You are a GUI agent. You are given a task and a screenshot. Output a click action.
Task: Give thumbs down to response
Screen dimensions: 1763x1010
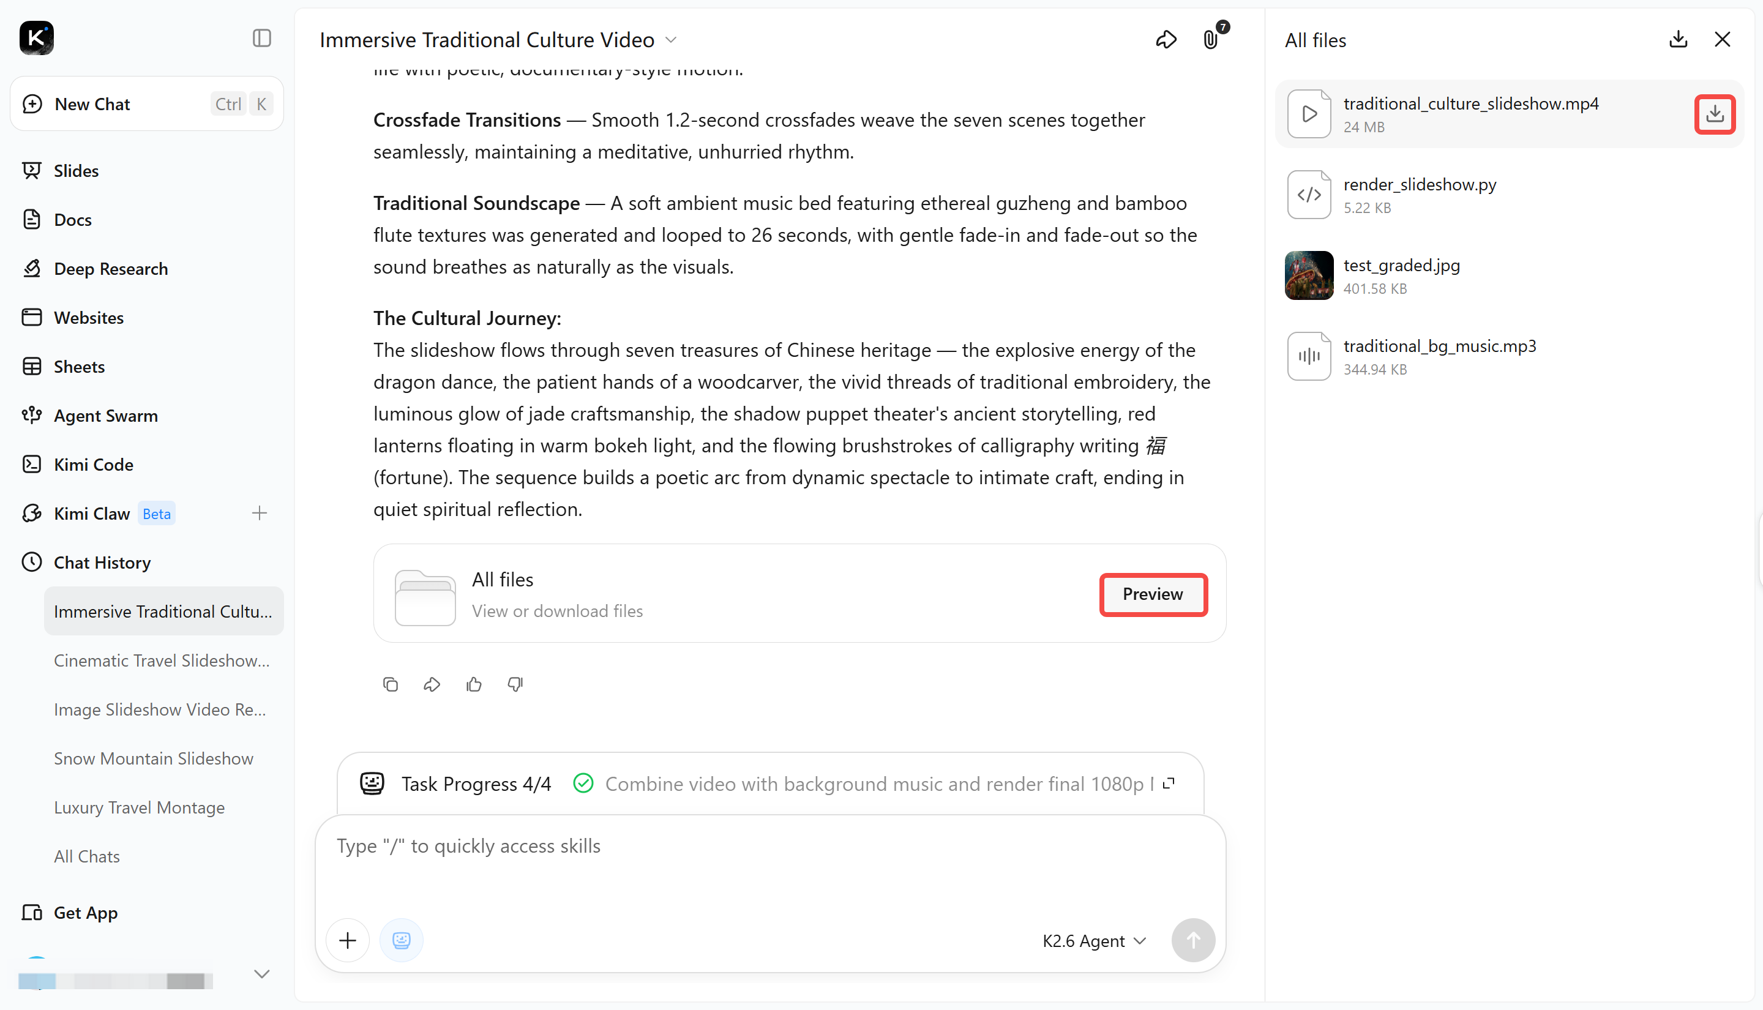(515, 685)
